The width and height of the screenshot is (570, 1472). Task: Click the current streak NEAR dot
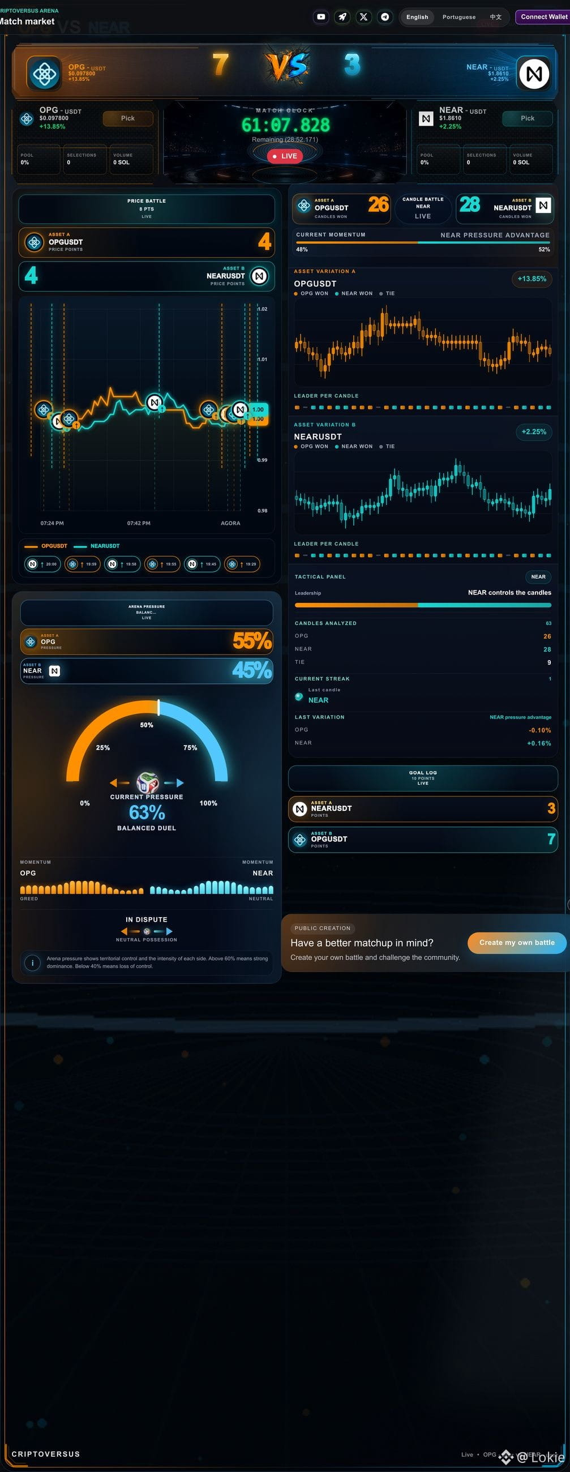pos(299,696)
